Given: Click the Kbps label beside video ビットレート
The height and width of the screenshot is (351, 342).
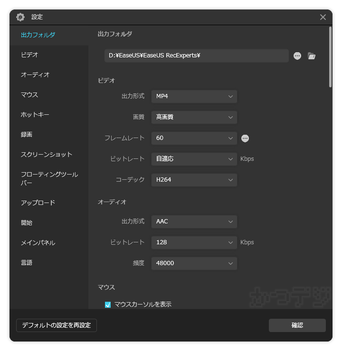Looking at the screenshot, I should 247,159.
